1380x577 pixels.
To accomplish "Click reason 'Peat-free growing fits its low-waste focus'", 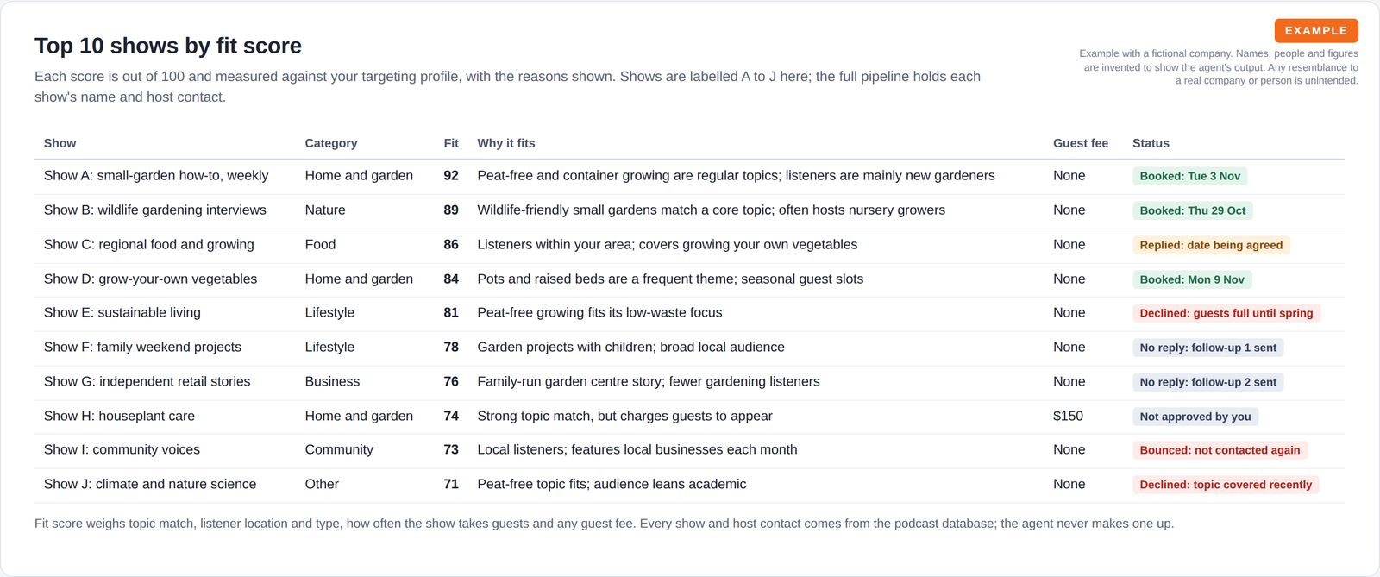I will click(599, 313).
